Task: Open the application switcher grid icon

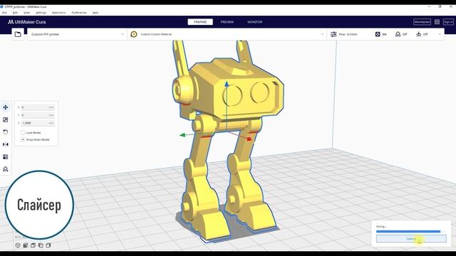Action: (x=437, y=22)
